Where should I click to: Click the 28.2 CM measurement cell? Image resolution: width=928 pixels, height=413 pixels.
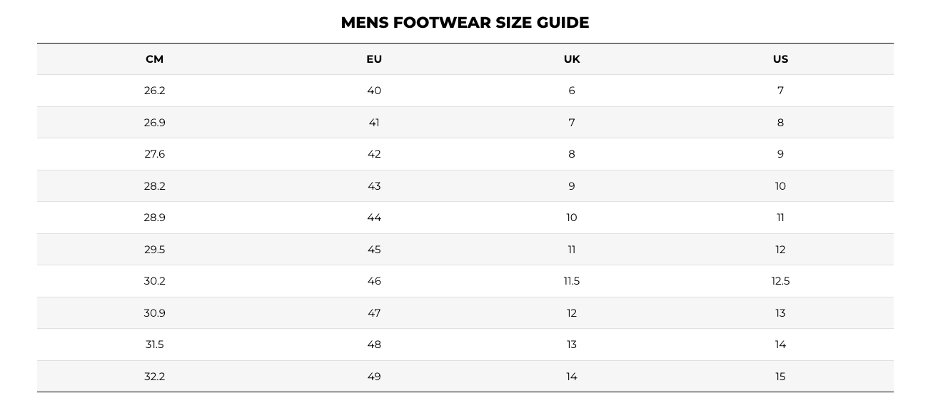(x=154, y=186)
